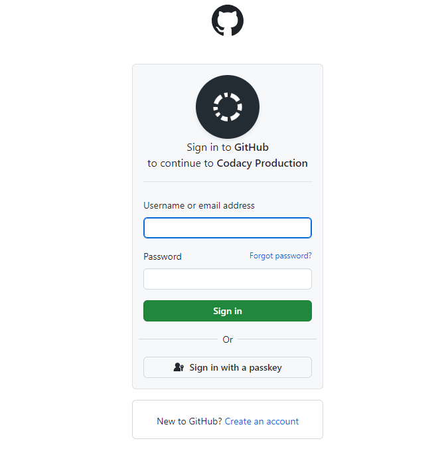Choose Sign in with a passkey
The image size is (444, 451).
[228, 367]
